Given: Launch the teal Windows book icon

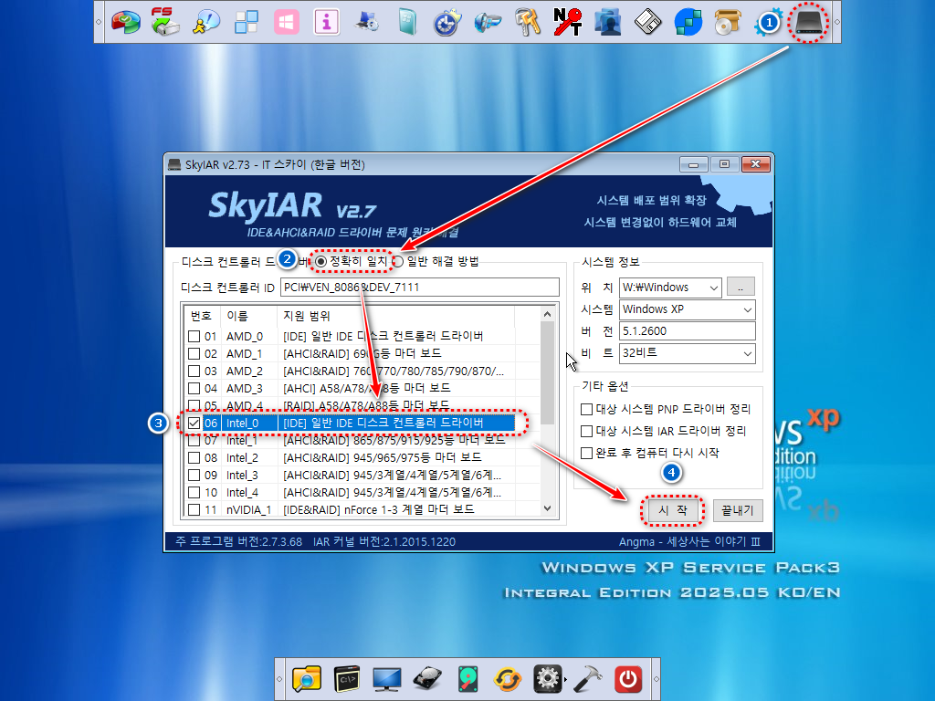Looking at the screenshot, I should [x=407, y=23].
